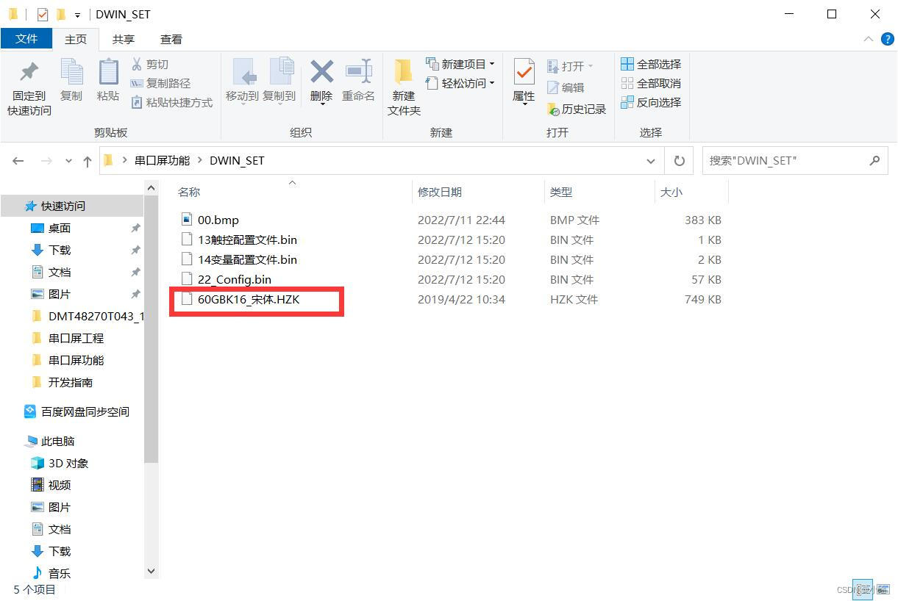The image size is (898, 601).
Task: Click New folder (新建文件夹) icon
Action: [x=403, y=72]
